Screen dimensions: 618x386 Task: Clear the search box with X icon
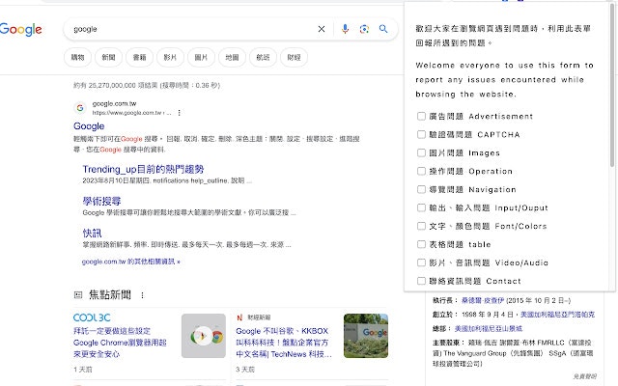point(322,29)
